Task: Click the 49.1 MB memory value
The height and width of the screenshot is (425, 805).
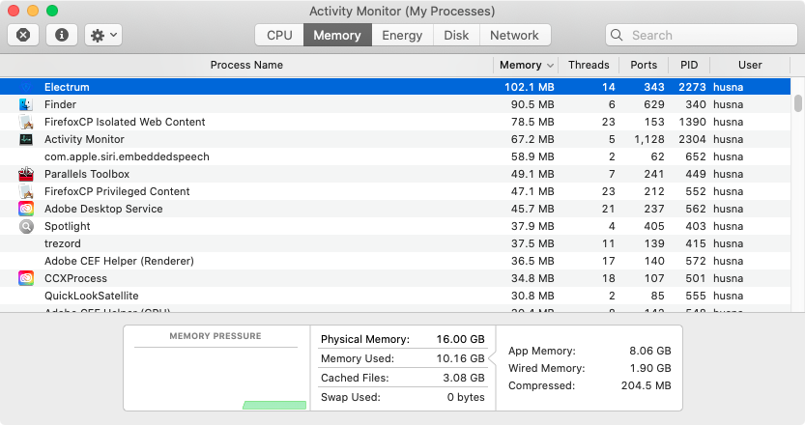Action: 532,174
